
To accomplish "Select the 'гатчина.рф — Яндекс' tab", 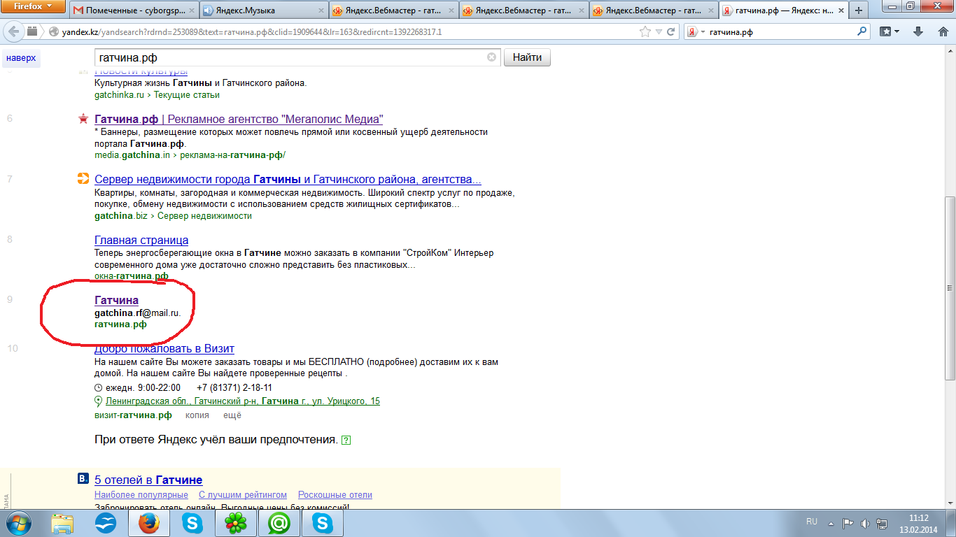I will (x=782, y=10).
